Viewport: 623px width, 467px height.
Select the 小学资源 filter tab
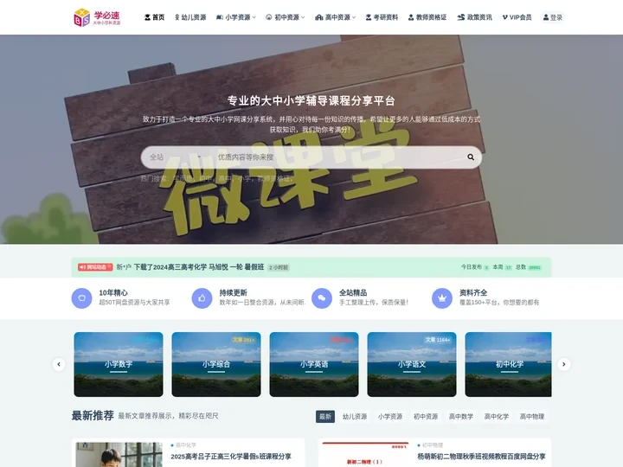390,417
